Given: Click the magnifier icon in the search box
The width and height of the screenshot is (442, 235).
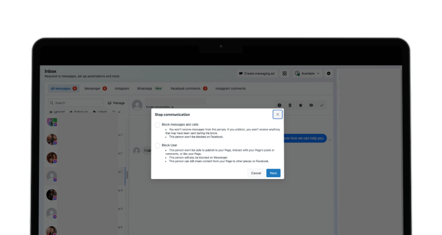Looking at the screenshot, I should pyautogui.click(x=52, y=103).
